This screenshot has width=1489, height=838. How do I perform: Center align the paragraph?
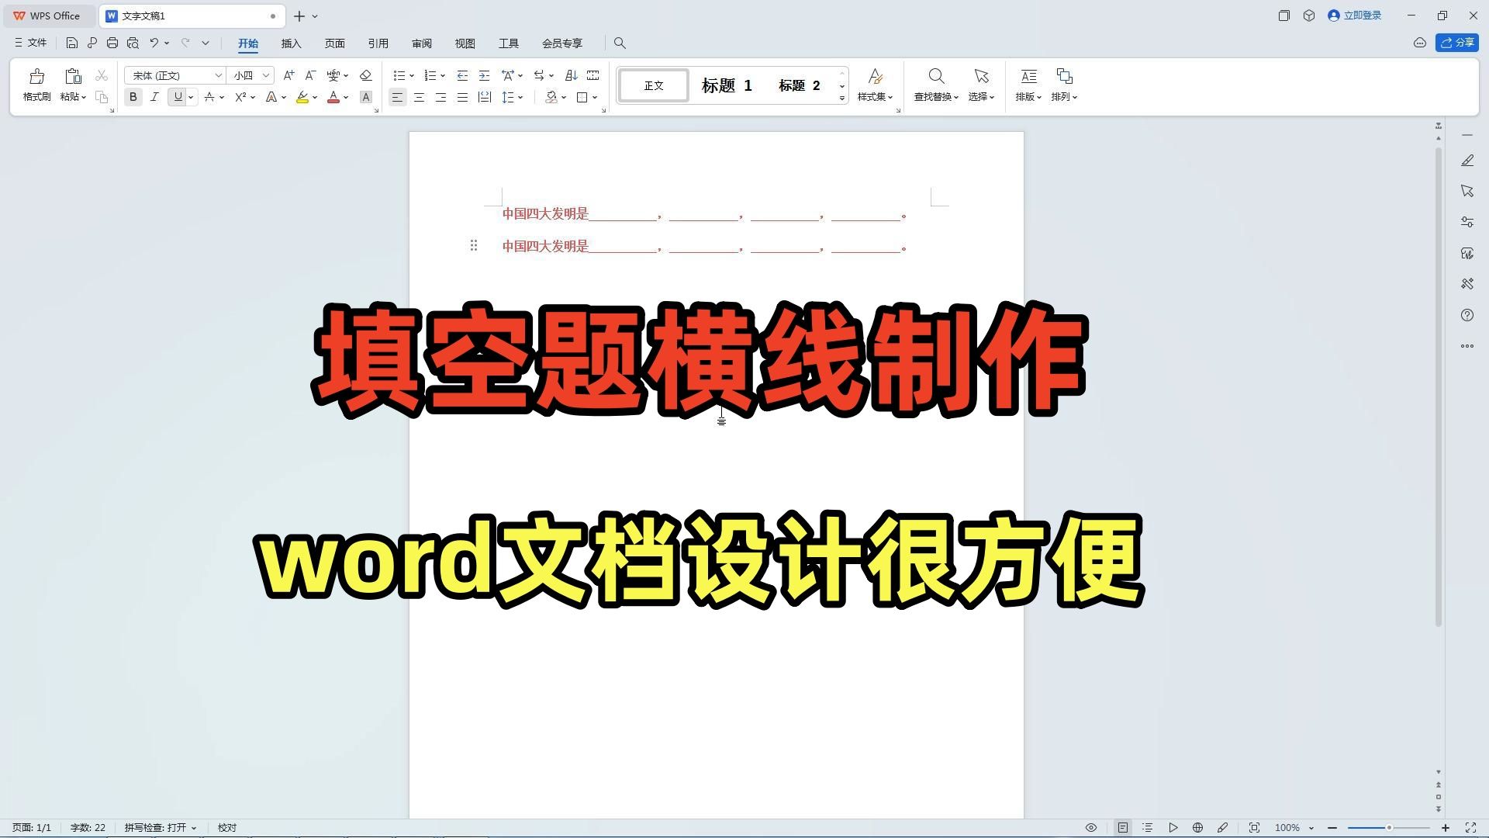click(419, 97)
